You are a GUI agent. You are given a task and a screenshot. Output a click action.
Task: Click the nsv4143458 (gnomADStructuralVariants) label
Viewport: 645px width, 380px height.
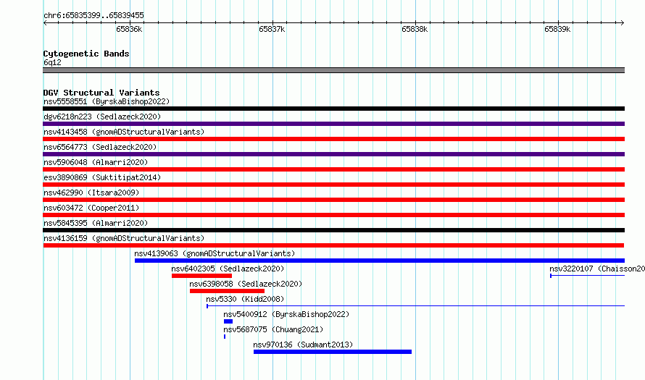(x=124, y=132)
